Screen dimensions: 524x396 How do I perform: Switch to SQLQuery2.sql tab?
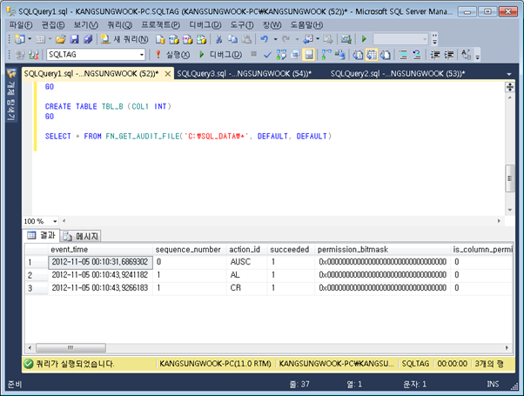398,73
